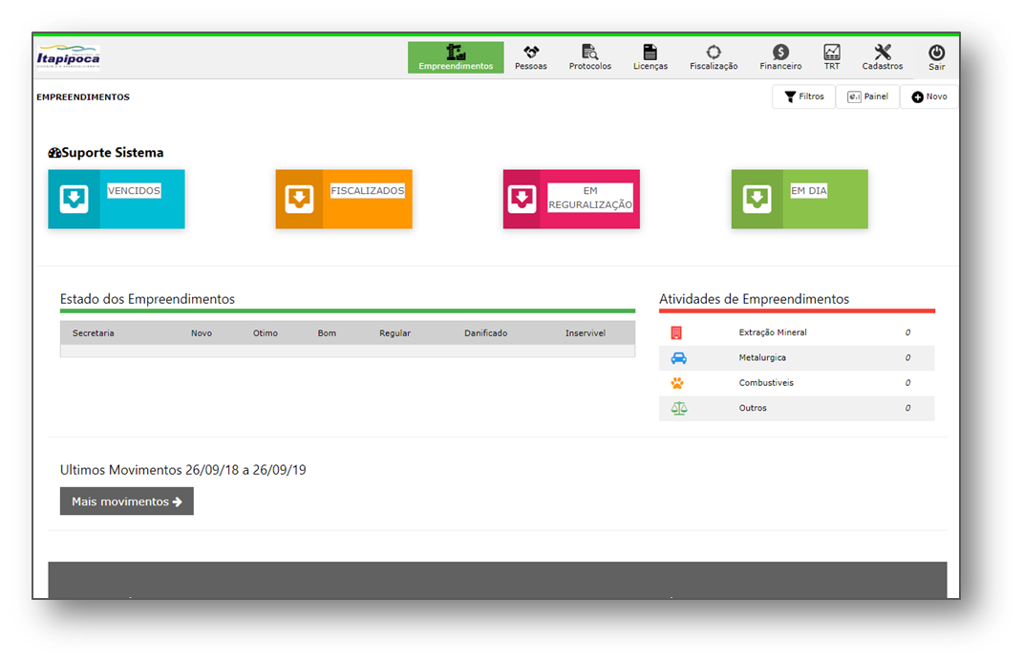Click the Sair power icon

tap(936, 53)
